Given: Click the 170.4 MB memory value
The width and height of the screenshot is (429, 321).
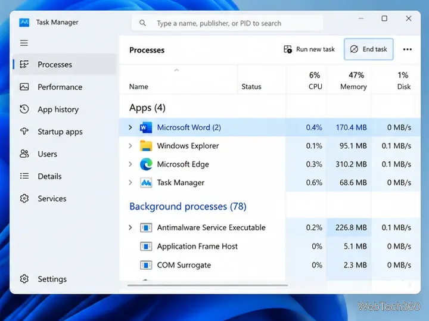Looking at the screenshot, I should tap(351, 127).
